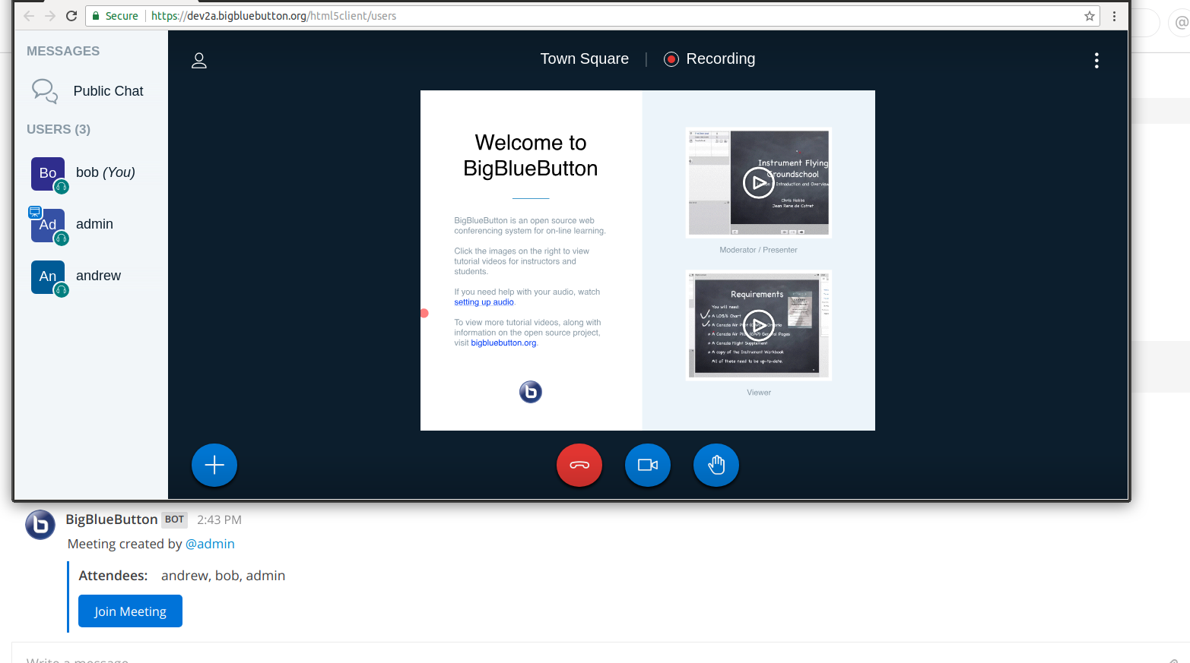Click admin's presenter badge icon
This screenshot has width=1190, height=663.
pos(35,212)
